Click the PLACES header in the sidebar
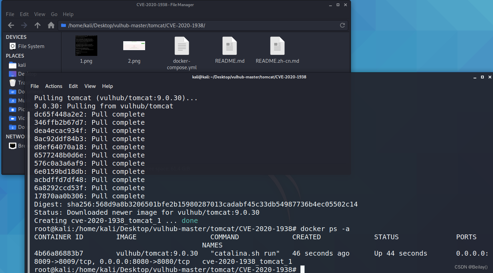 pyautogui.click(x=15, y=56)
